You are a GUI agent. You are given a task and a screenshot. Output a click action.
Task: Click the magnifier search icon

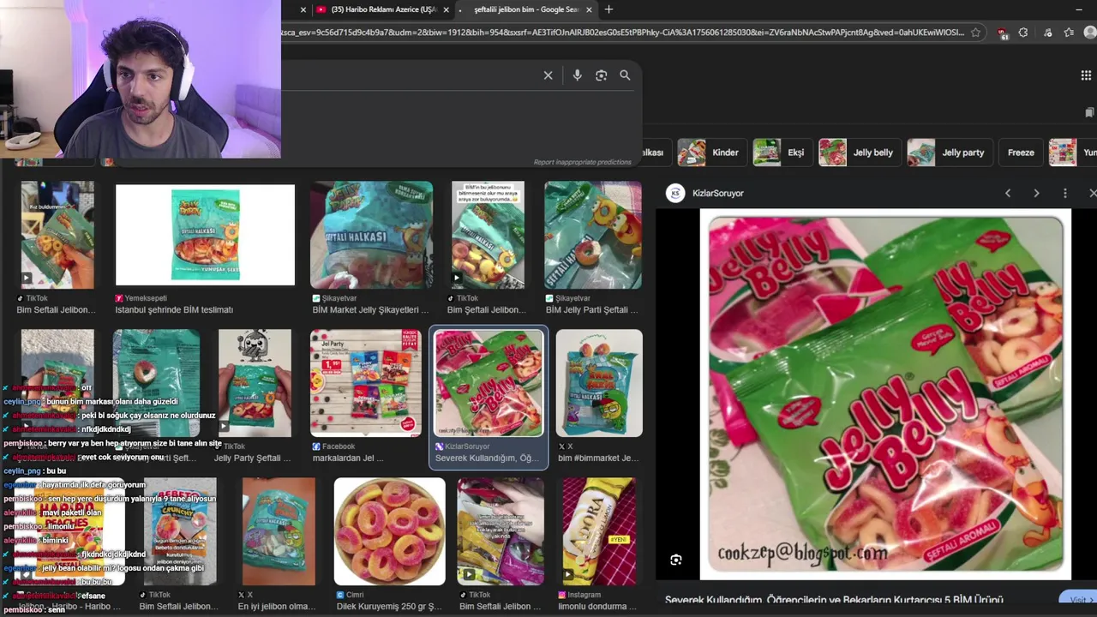point(625,75)
